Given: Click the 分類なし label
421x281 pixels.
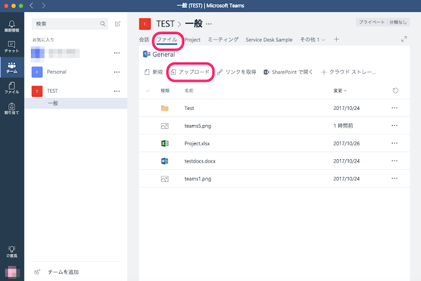Looking at the screenshot, I should (x=398, y=22).
